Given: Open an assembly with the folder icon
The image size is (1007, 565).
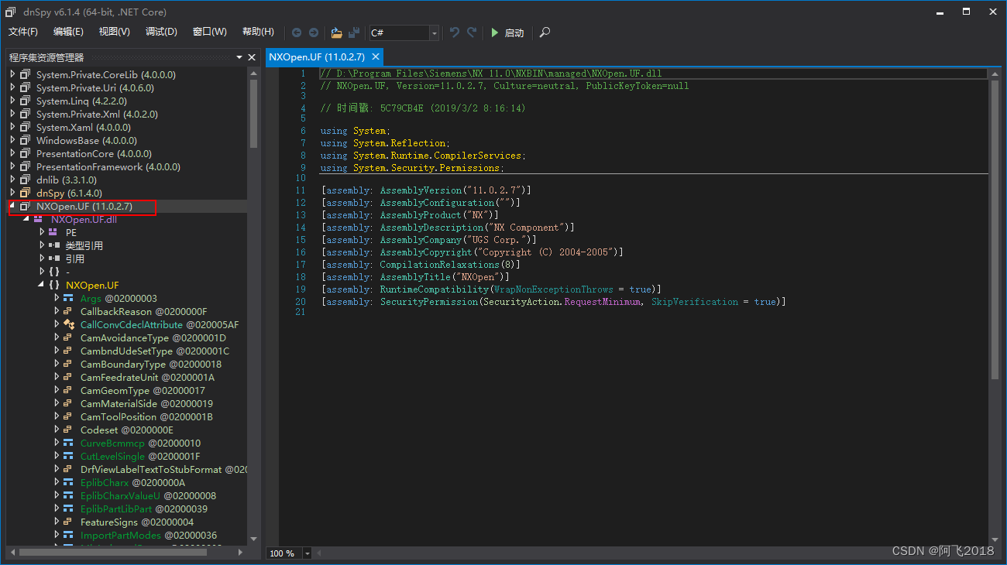Looking at the screenshot, I should (x=336, y=33).
